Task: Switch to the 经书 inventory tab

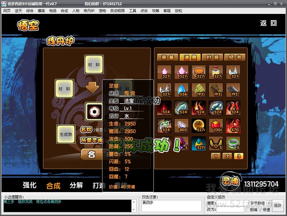Action: [235, 57]
